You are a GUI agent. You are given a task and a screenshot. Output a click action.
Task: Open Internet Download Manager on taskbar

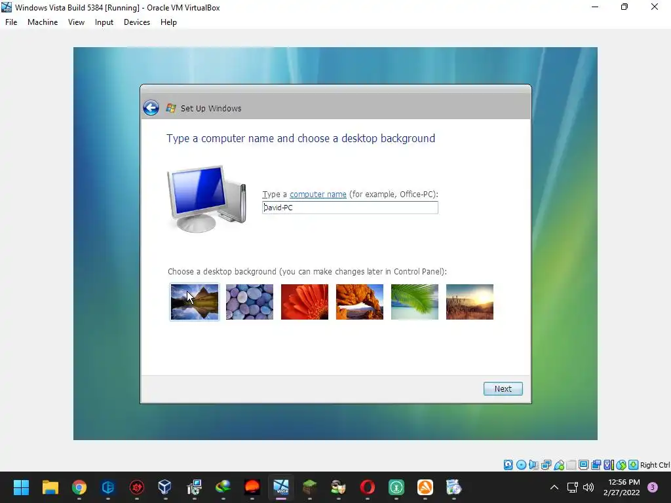tap(223, 487)
